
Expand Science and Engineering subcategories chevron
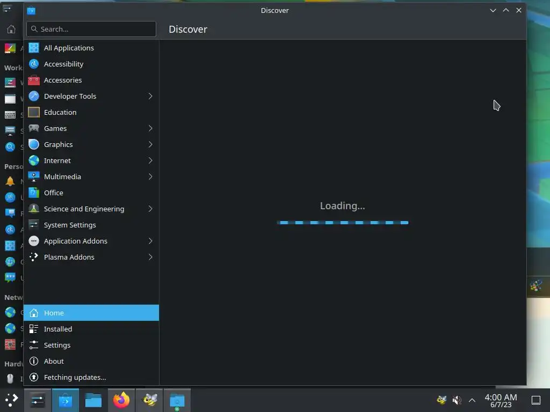(x=150, y=209)
